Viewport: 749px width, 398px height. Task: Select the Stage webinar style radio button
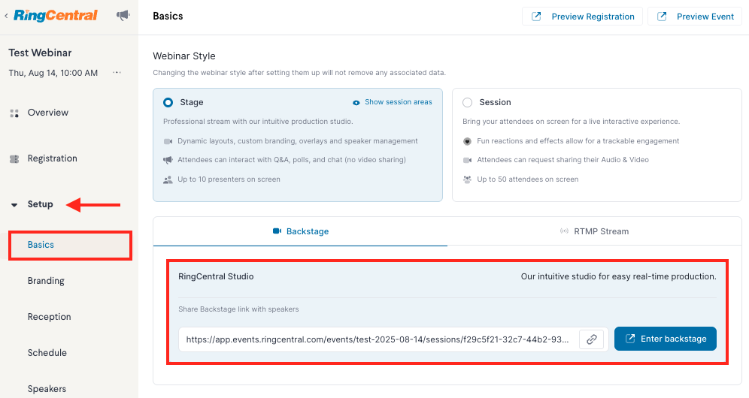tap(168, 102)
